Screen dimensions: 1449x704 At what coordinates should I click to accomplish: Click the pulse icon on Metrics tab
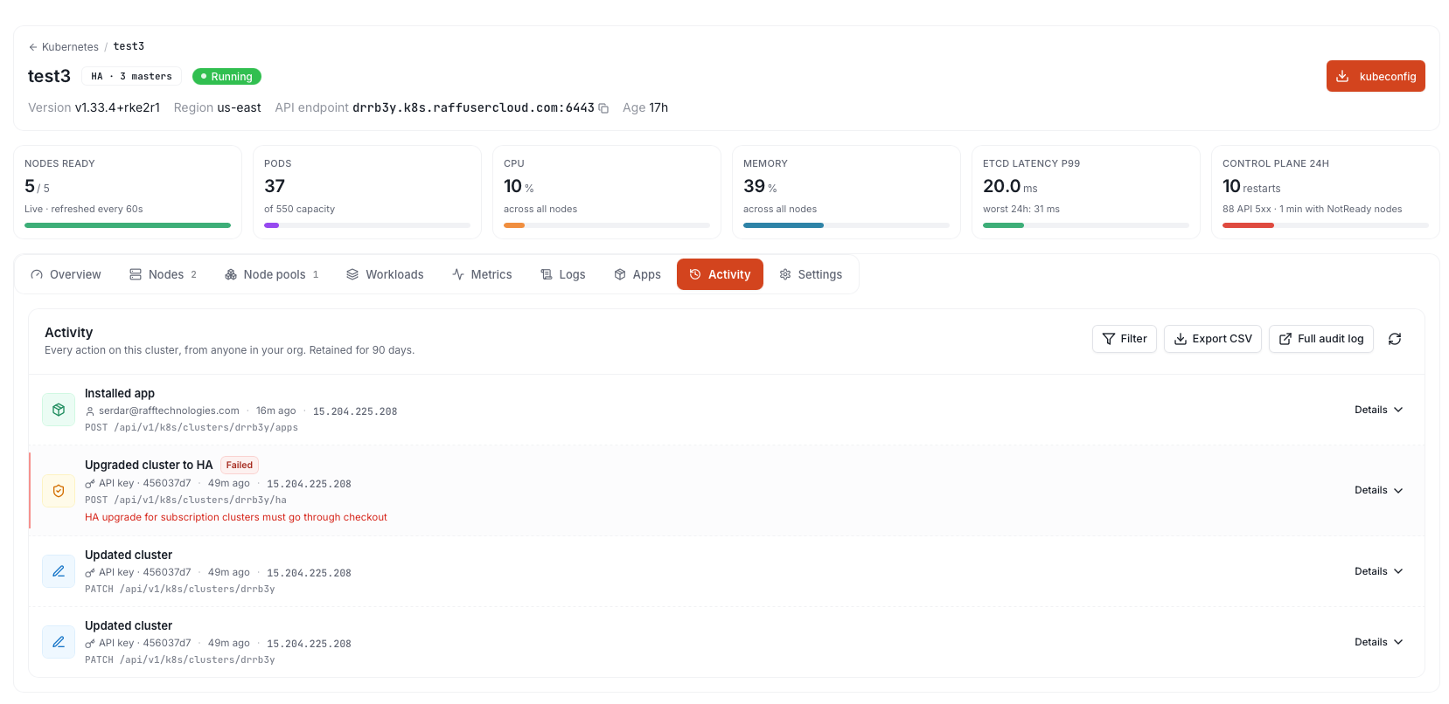[x=458, y=274]
